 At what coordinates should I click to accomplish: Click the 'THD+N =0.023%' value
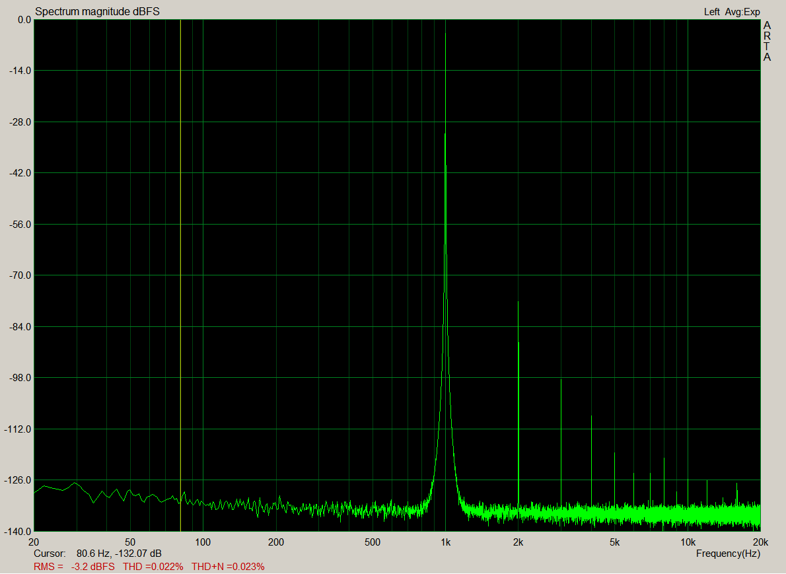point(228,567)
